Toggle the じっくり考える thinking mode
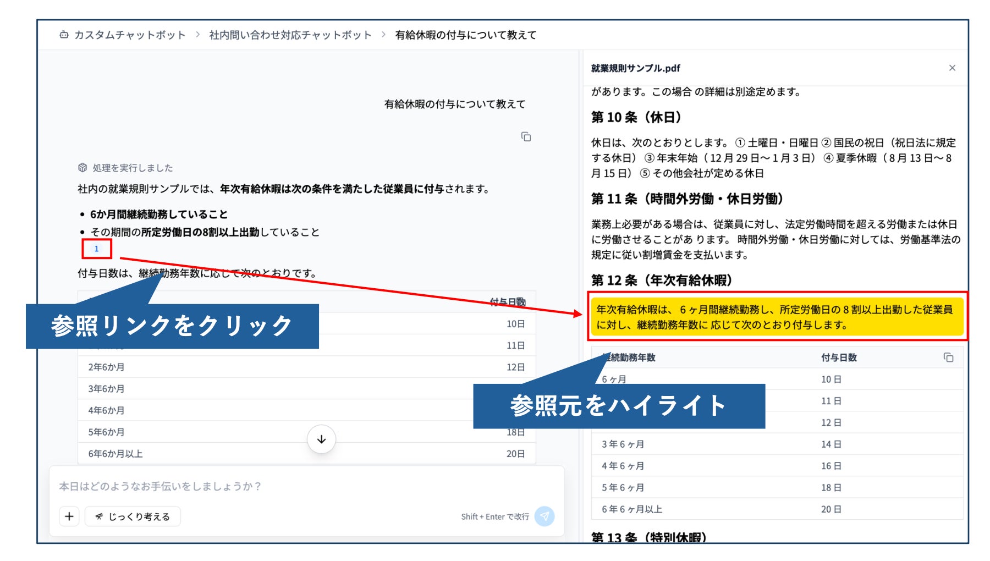Viewport: 990px width, 561px height. pos(133,516)
